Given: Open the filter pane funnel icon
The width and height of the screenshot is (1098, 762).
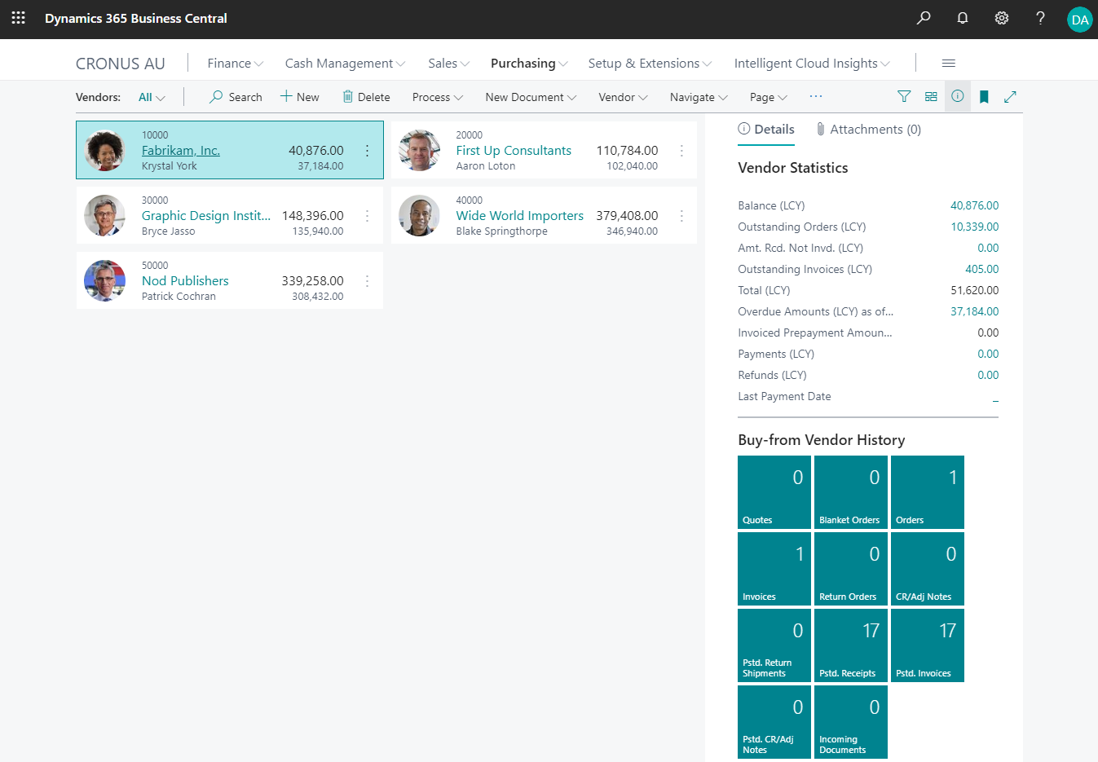Looking at the screenshot, I should tap(904, 97).
